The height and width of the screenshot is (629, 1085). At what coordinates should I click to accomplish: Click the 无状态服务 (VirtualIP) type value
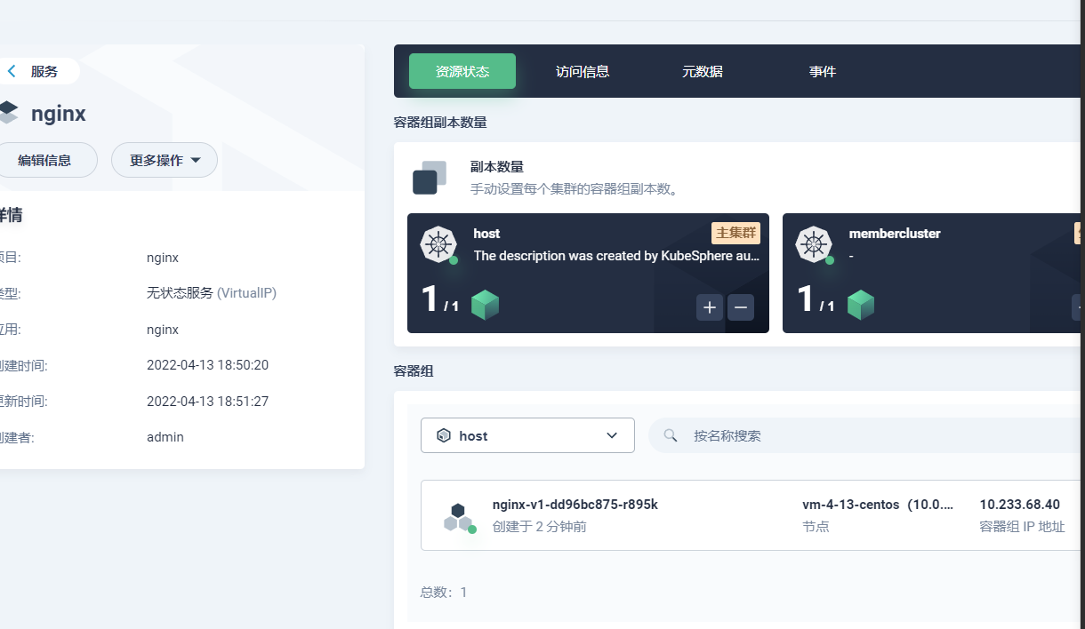[212, 293]
